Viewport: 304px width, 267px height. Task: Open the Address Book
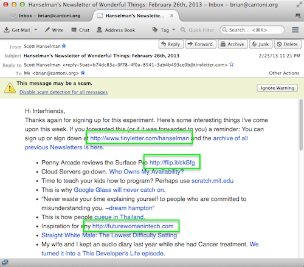116,30
